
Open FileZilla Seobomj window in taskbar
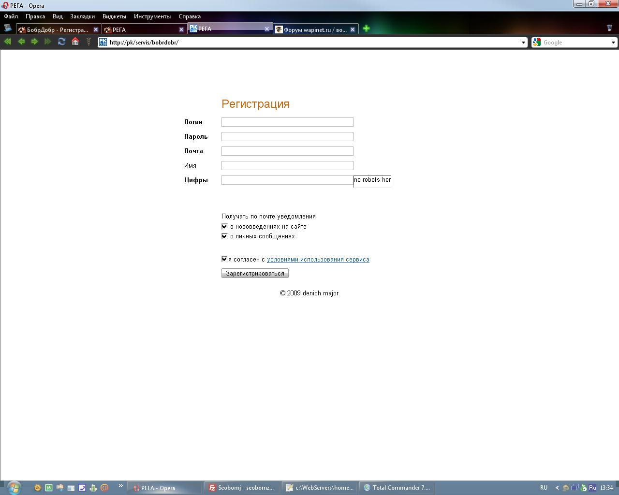[x=241, y=488]
